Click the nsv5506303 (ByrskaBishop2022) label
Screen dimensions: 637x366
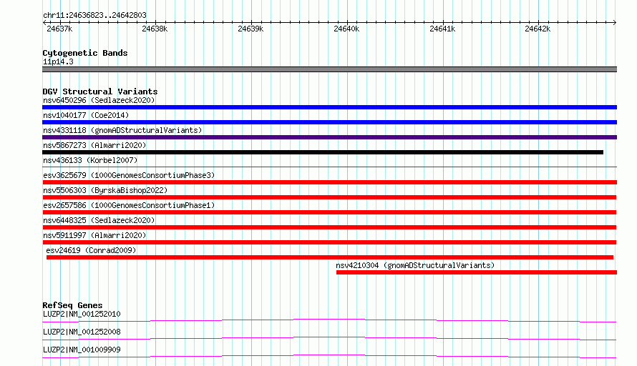tap(105, 190)
